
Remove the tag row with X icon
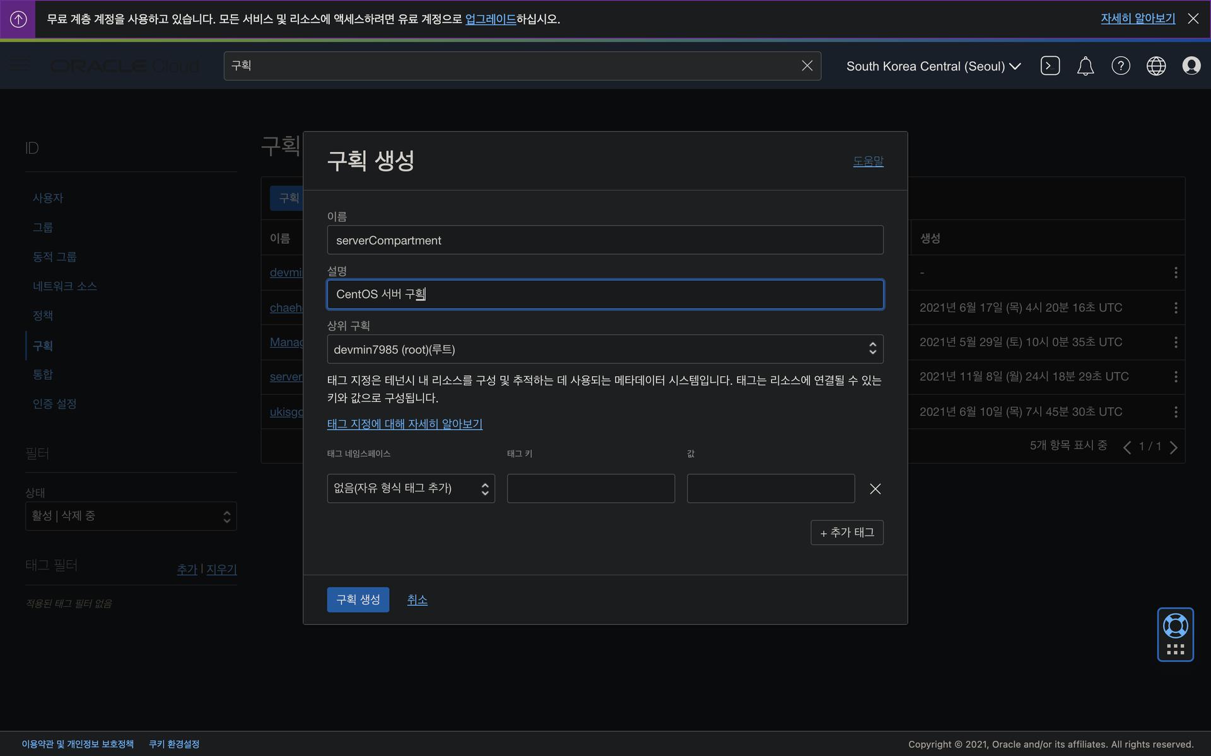875,489
